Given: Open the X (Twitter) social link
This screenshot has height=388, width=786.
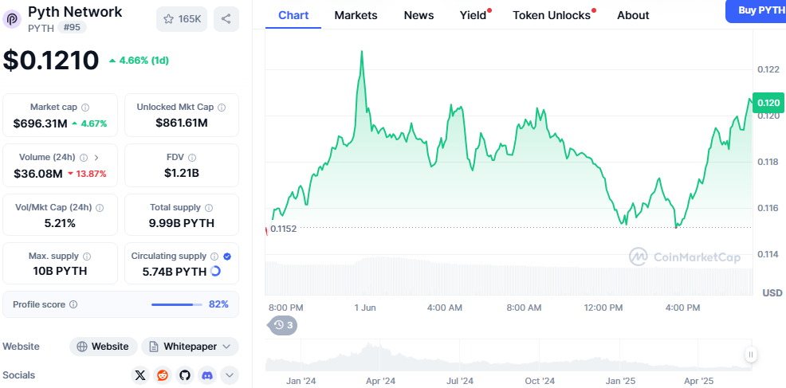Looking at the screenshot, I should click(140, 375).
